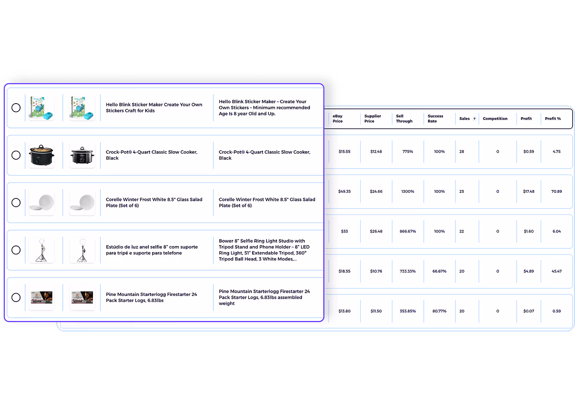Viewport: 575px width, 401px height.
Task: Click the profit value $0.59
Action: pyautogui.click(x=529, y=152)
